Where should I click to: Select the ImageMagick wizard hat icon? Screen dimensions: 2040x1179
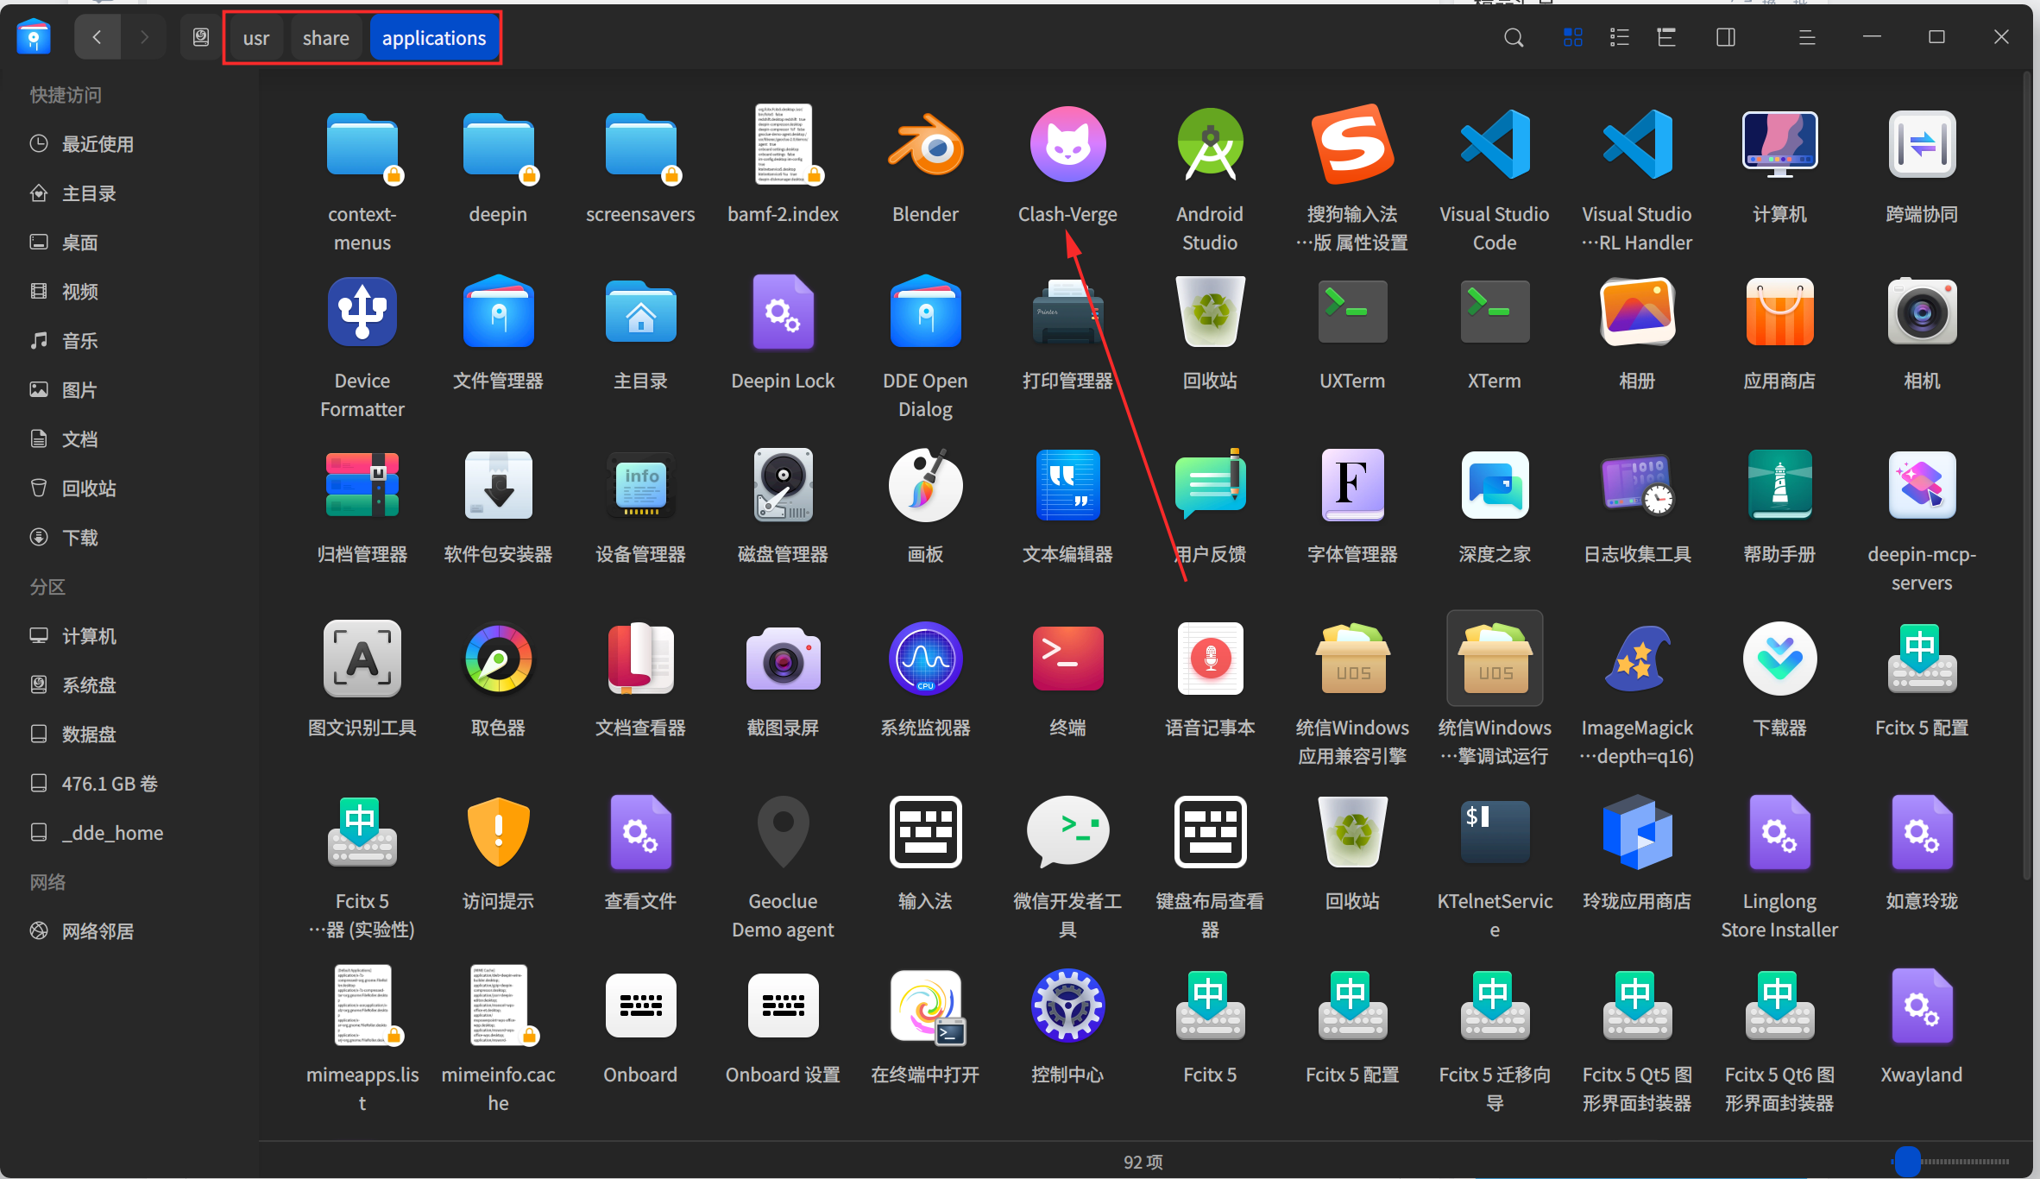[1637, 660]
